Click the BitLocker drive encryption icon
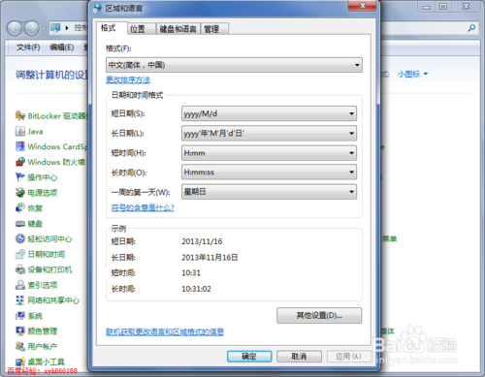Screen dimensions: 485x377 (x=20, y=115)
